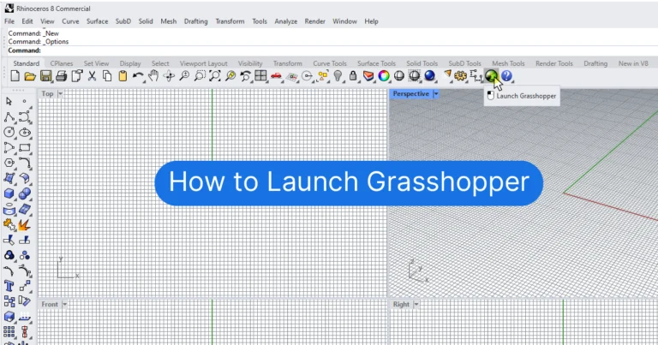Open the Perspective viewport dropdown arrow
658x345 pixels.
pos(436,94)
